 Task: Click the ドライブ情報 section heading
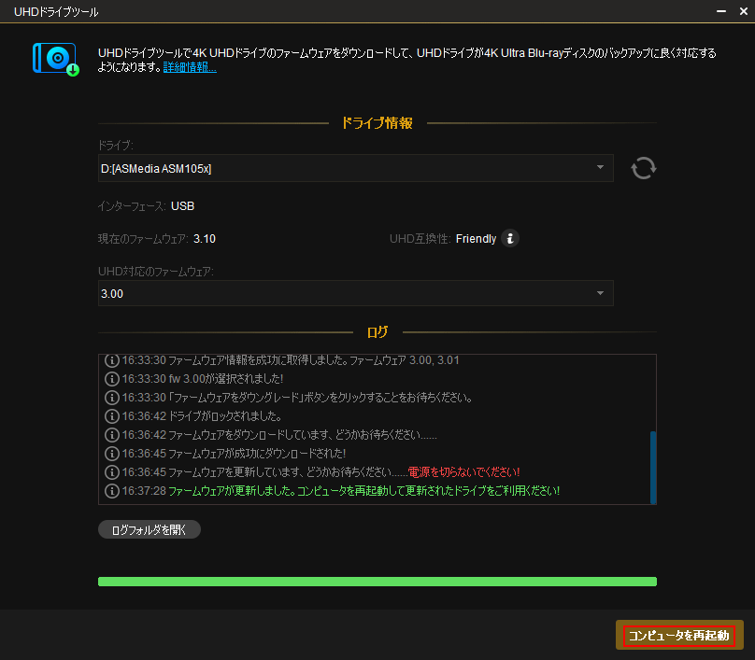coord(377,123)
